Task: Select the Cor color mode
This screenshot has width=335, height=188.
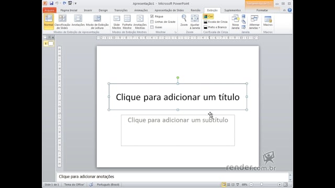Action: 208,16
